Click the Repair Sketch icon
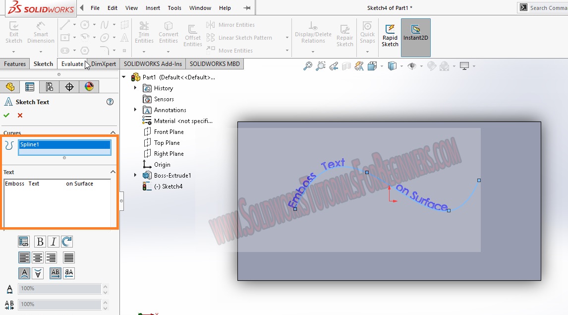The image size is (568, 315). click(x=345, y=34)
